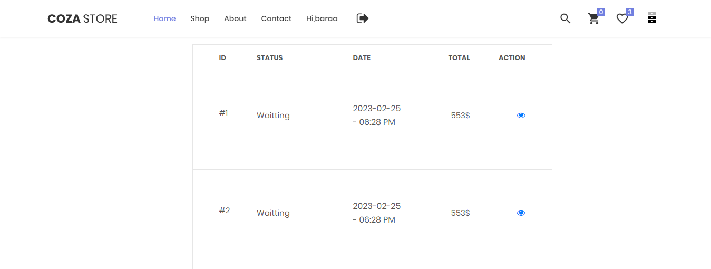
Task: Click the Waitting status of order #1
Action: pos(273,116)
